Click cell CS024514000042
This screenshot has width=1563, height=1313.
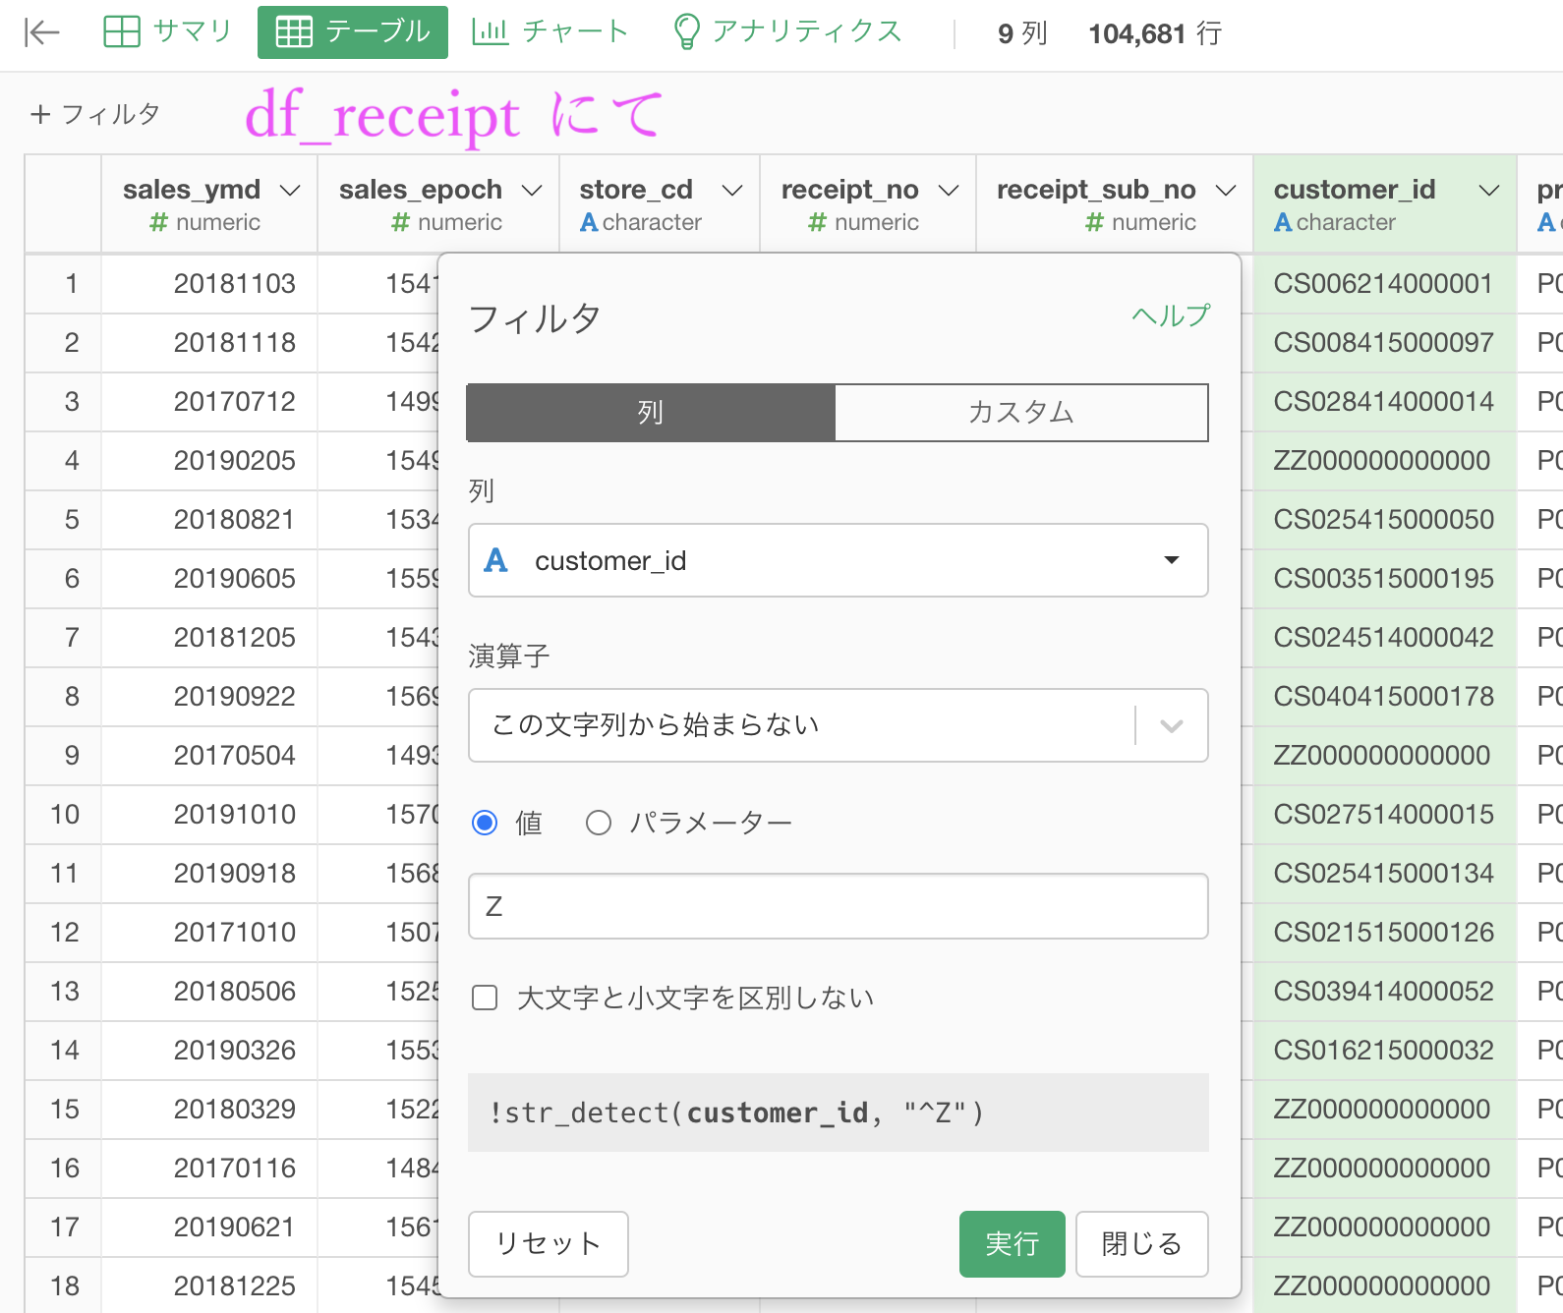(x=1384, y=638)
